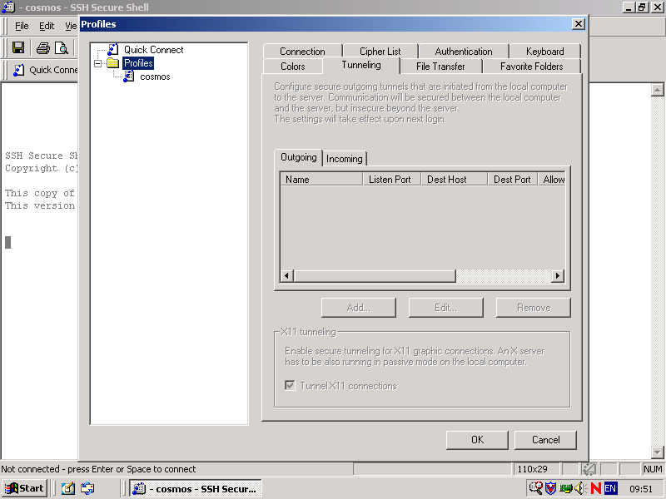This screenshot has height=499, width=666.
Task: Switch to the Incoming tunnels tab
Action: tap(344, 159)
